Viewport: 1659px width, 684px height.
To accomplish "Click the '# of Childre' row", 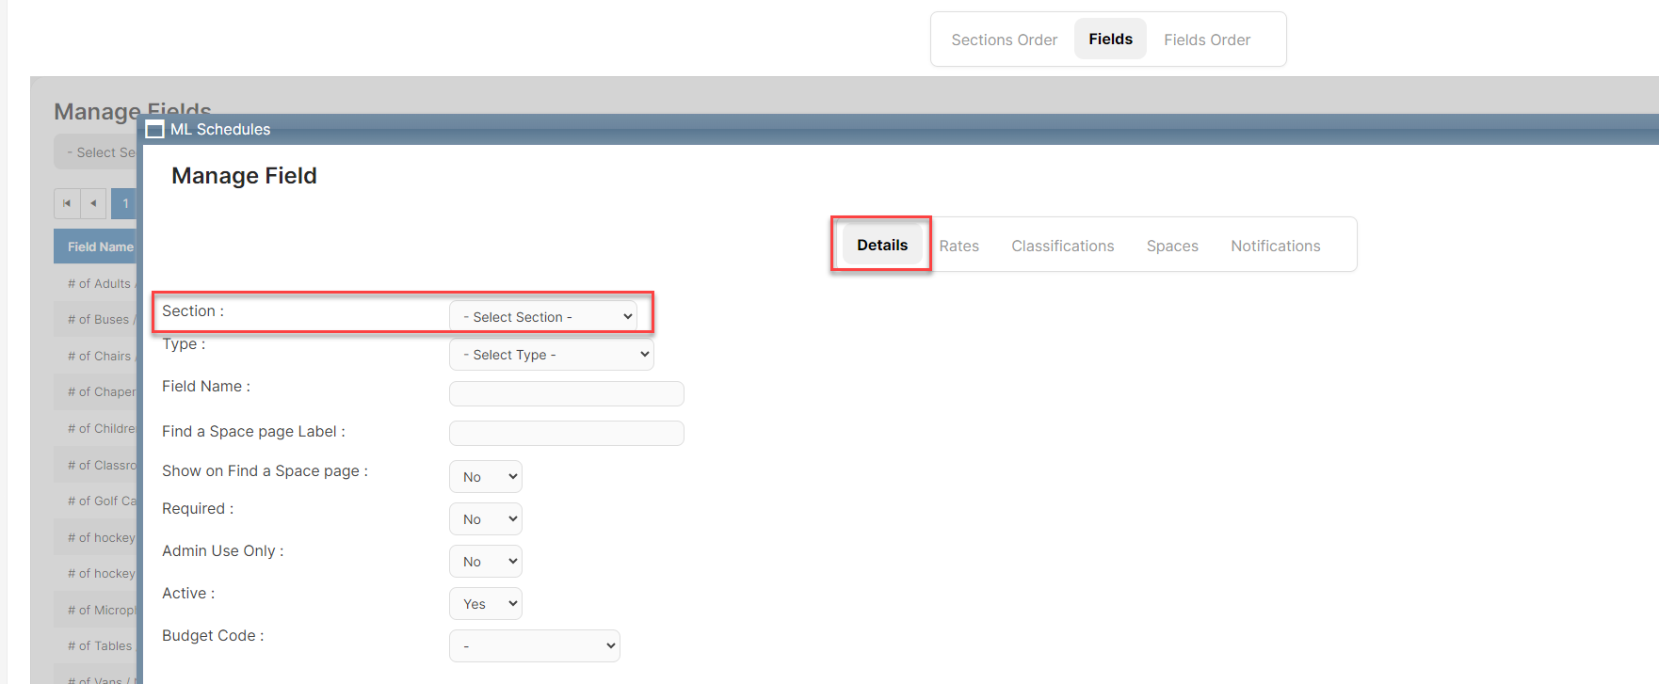I will tap(96, 428).
